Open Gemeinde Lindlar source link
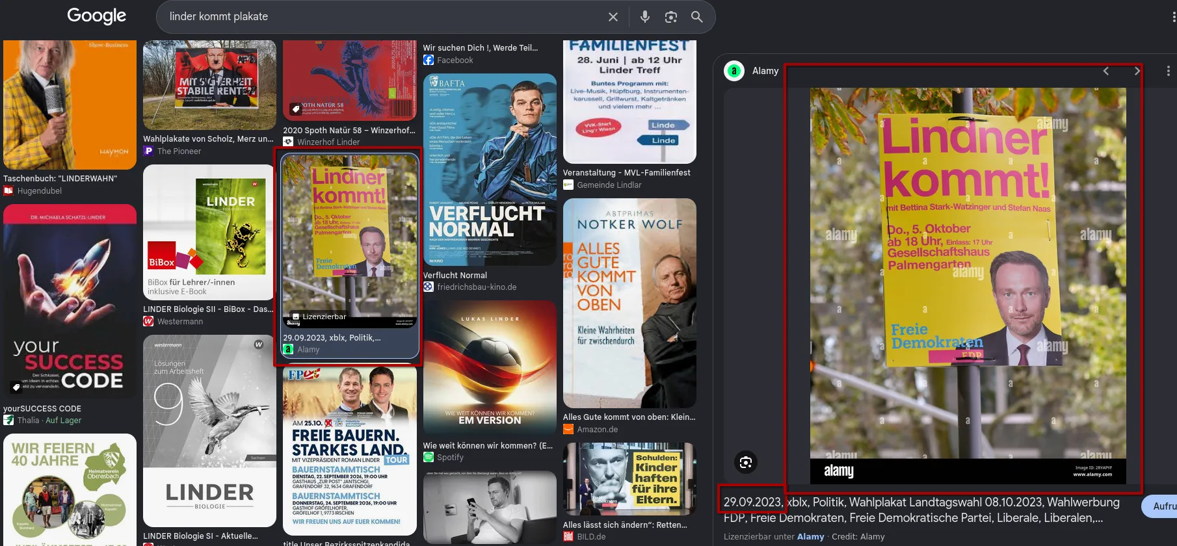 tap(609, 185)
